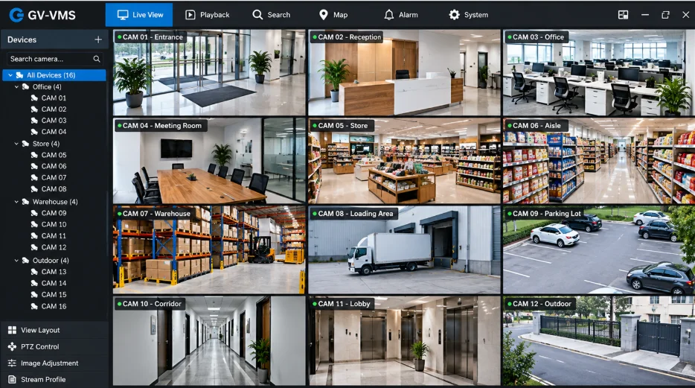The height and width of the screenshot is (388, 695).
Task: Click the GV-VMS logo icon
Action: click(16, 15)
